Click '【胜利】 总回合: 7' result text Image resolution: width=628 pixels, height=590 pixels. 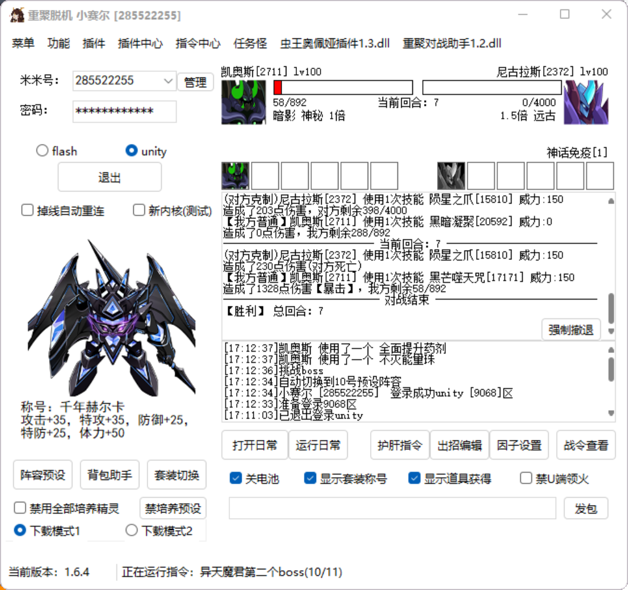pos(275,311)
